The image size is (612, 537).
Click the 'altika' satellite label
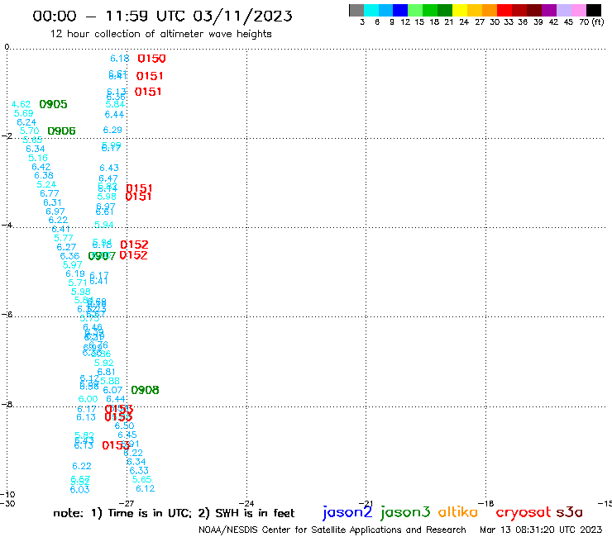pos(457,511)
